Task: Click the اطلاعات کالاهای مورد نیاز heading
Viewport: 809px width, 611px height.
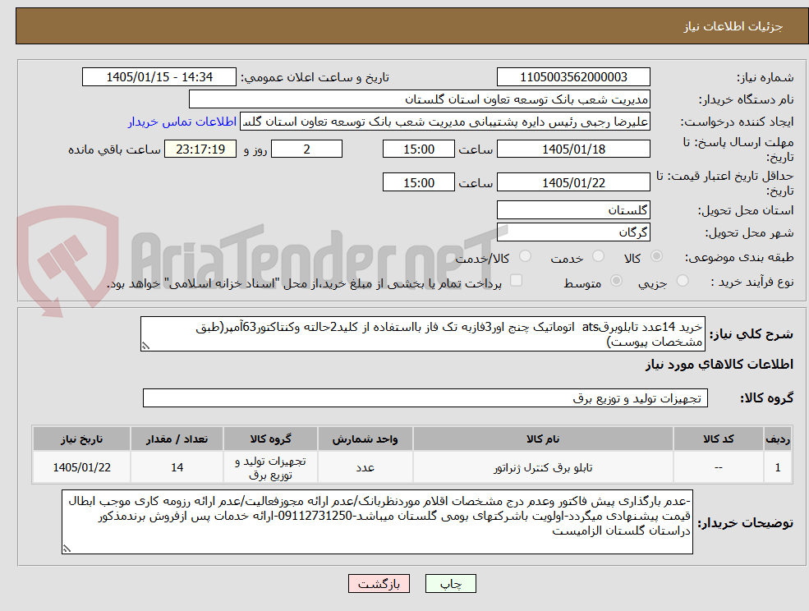Action: coord(719,365)
